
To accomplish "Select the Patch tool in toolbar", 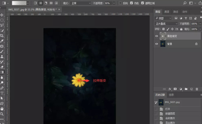I will pos(2,46).
